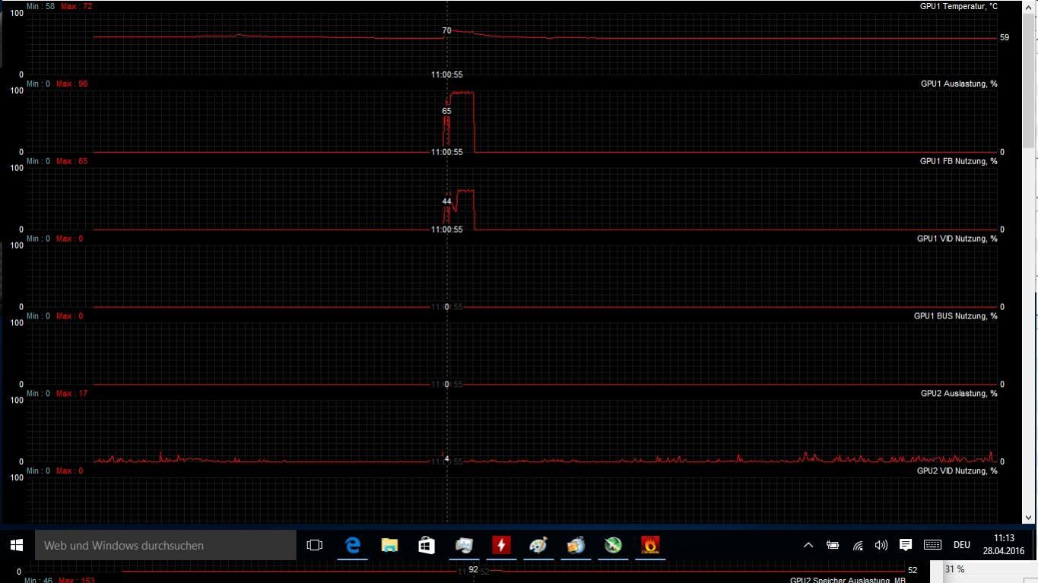Click the 44 cursor value on the FB usage graph
This screenshot has width=1038, height=583.
pos(446,201)
